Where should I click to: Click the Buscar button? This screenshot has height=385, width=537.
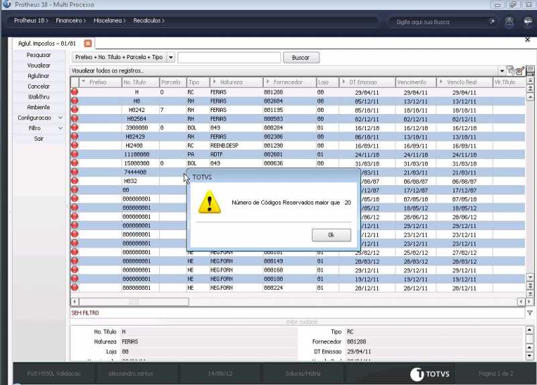click(301, 58)
